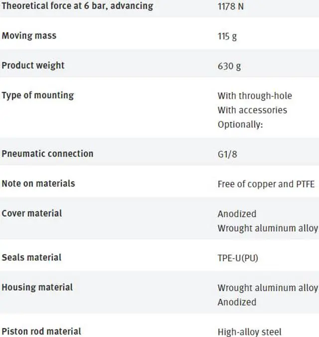Click "Free of copper and PTFE" text
The width and height of the screenshot is (319, 337).
[266, 184]
